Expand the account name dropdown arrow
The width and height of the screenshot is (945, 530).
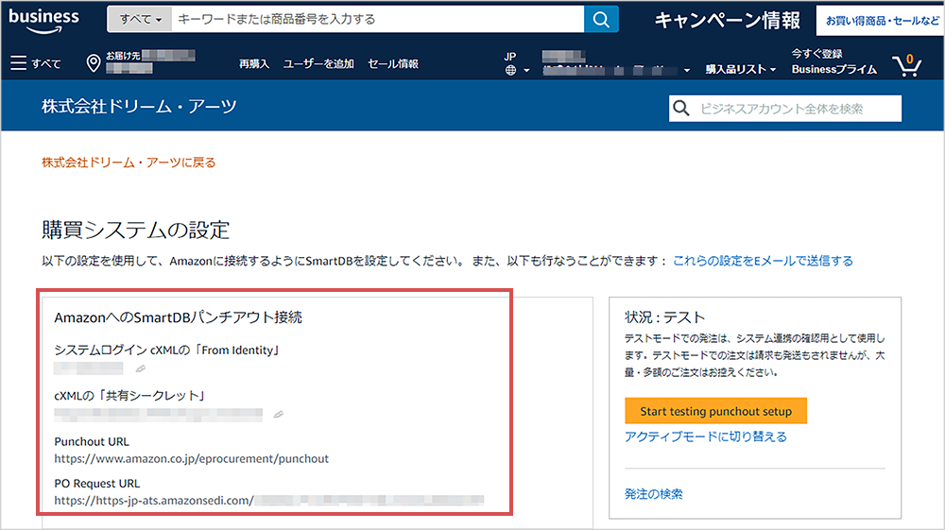point(686,71)
